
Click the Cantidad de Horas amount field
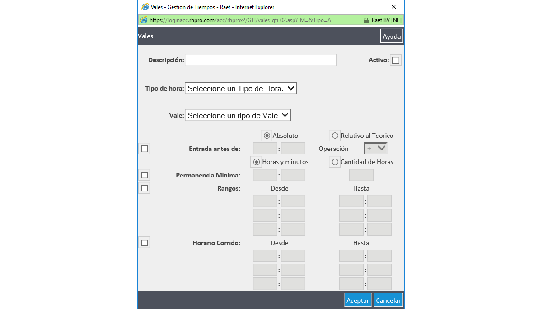tap(361, 175)
